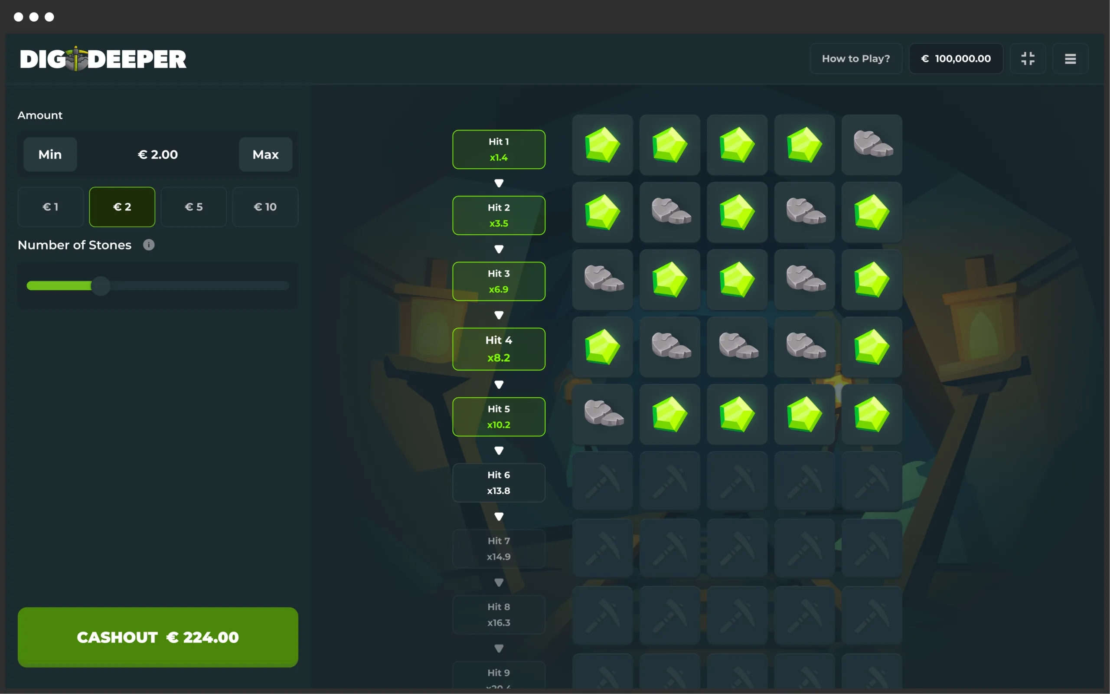Click first pickaxe tile in Hit 6 row
This screenshot has width=1110, height=694.
(602, 481)
